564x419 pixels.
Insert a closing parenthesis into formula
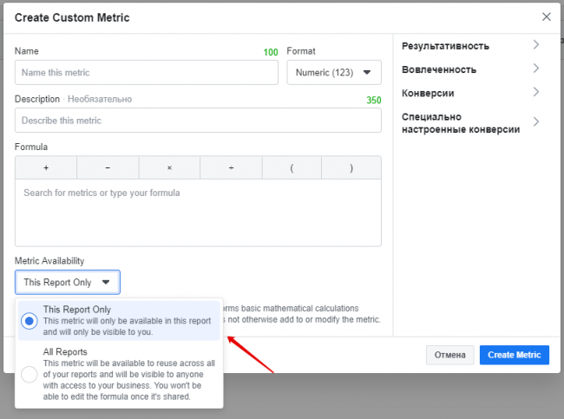pos(351,167)
